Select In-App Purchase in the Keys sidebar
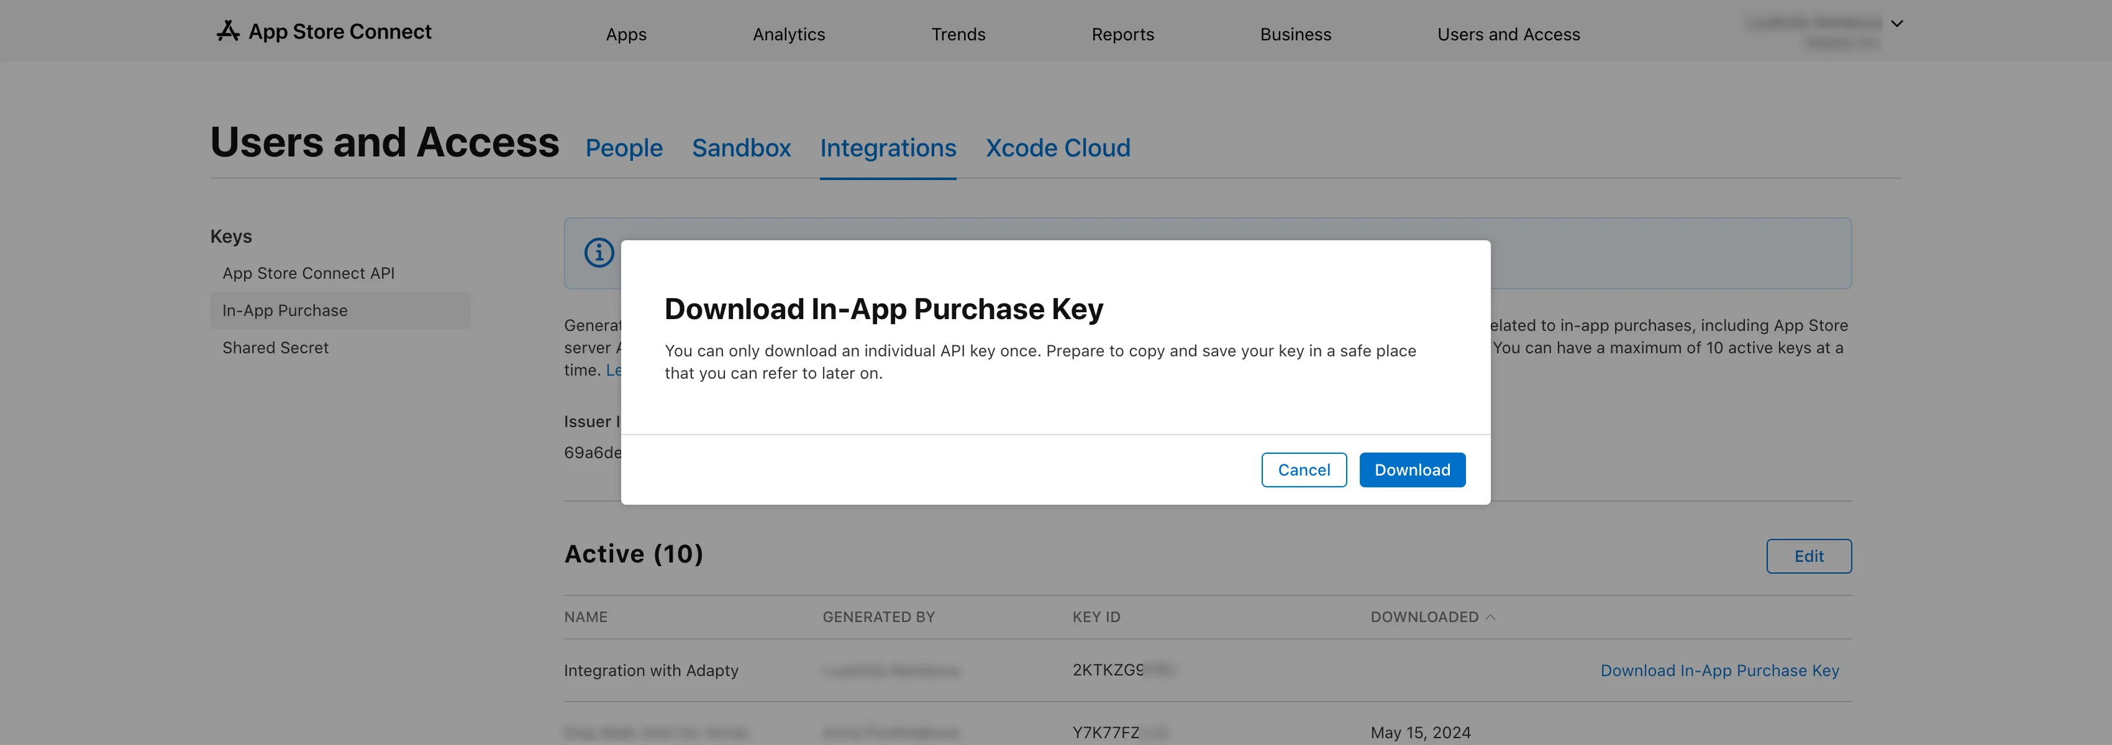The image size is (2112, 745). click(284, 310)
